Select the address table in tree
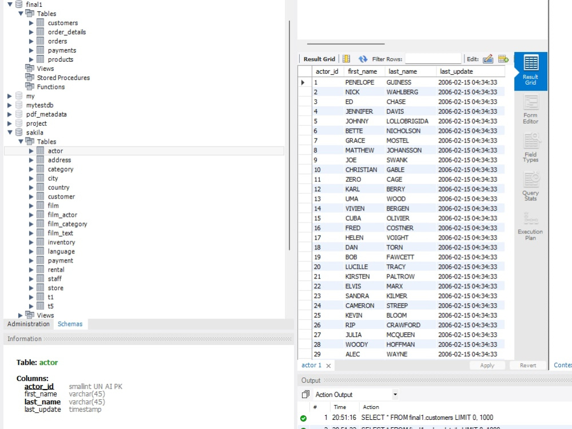Image resolution: width=572 pixels, height=429 pixels. tap(59, 160)
